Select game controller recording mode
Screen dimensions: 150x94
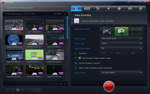[107, 31]
